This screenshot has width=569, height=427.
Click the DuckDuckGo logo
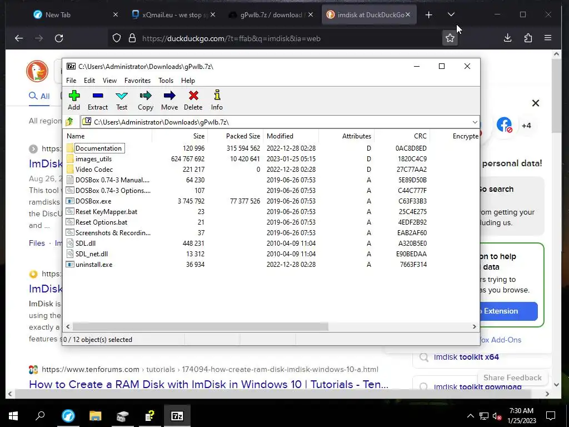37,71
